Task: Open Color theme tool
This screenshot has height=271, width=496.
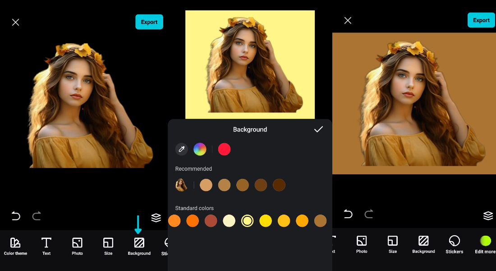Action: coord(15,246)
